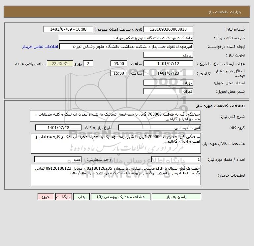Click the countdown timer 22:45:31
Image resolution: width=254 pixels, height=246 pixels.
coord(60,64)
